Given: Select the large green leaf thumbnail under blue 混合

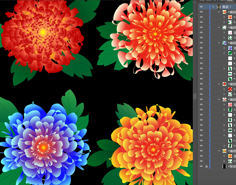Looking at the screenshot, I should coord(230,53).
